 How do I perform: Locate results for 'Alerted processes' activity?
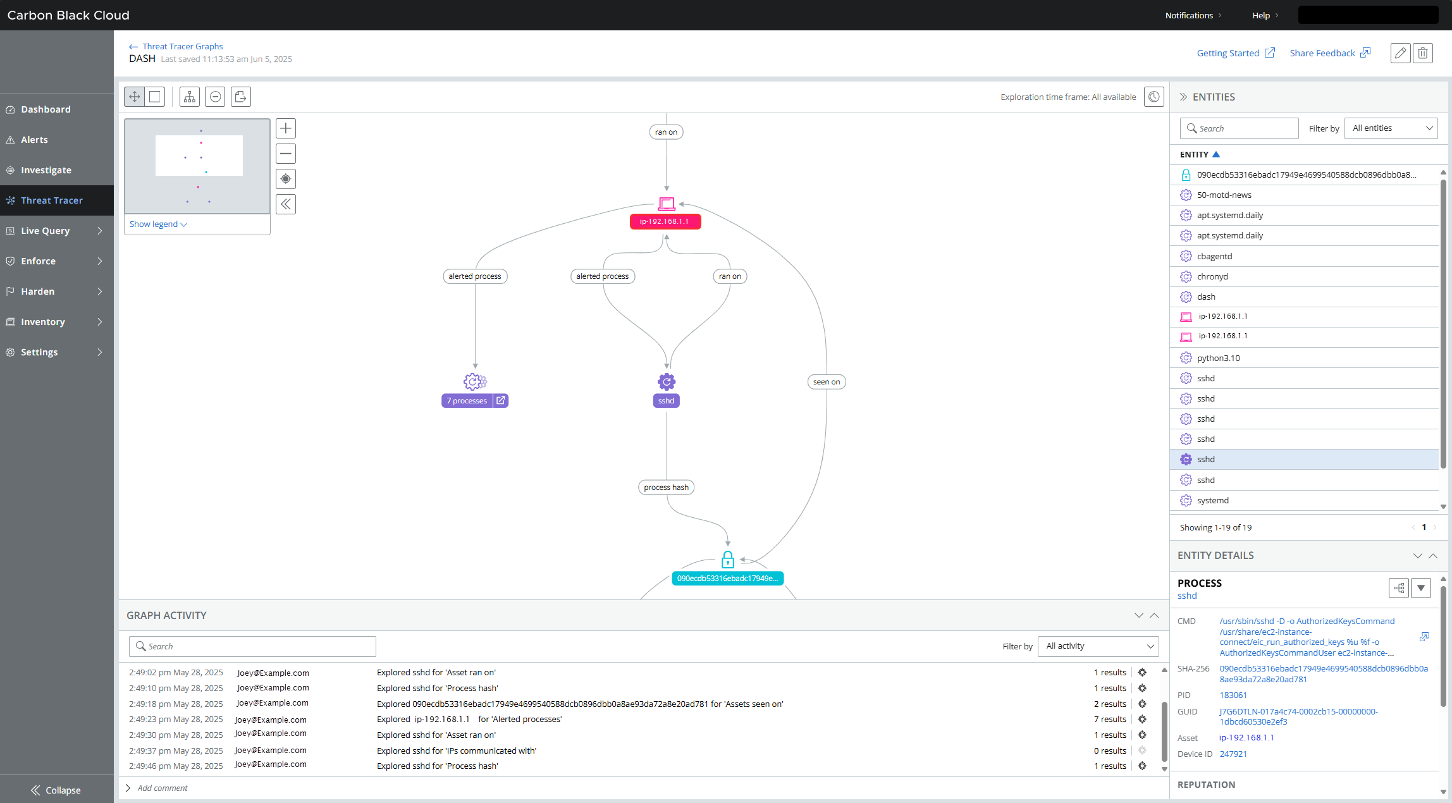(1142, 720)
